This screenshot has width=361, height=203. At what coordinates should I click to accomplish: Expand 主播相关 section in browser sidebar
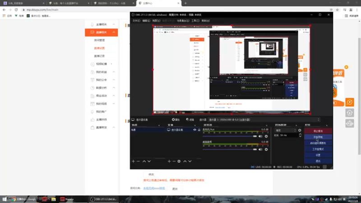(x=101, y=24)
